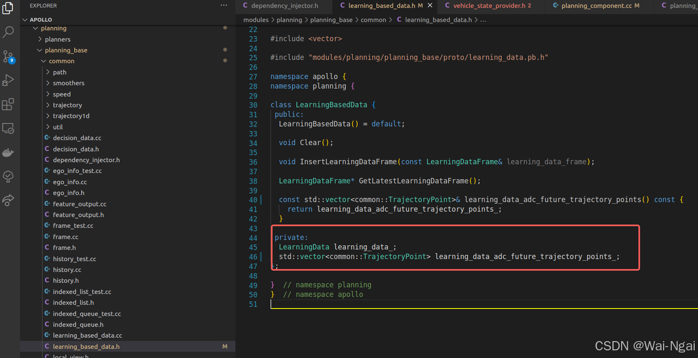698x358 pixels.
Task: Open the Search view
Action: pyautogui.click(x=8, y=32)
